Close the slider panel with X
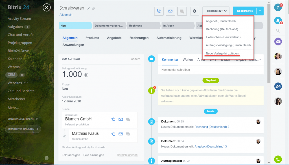Viewport: 289px width, 165px height. point(47,7)
